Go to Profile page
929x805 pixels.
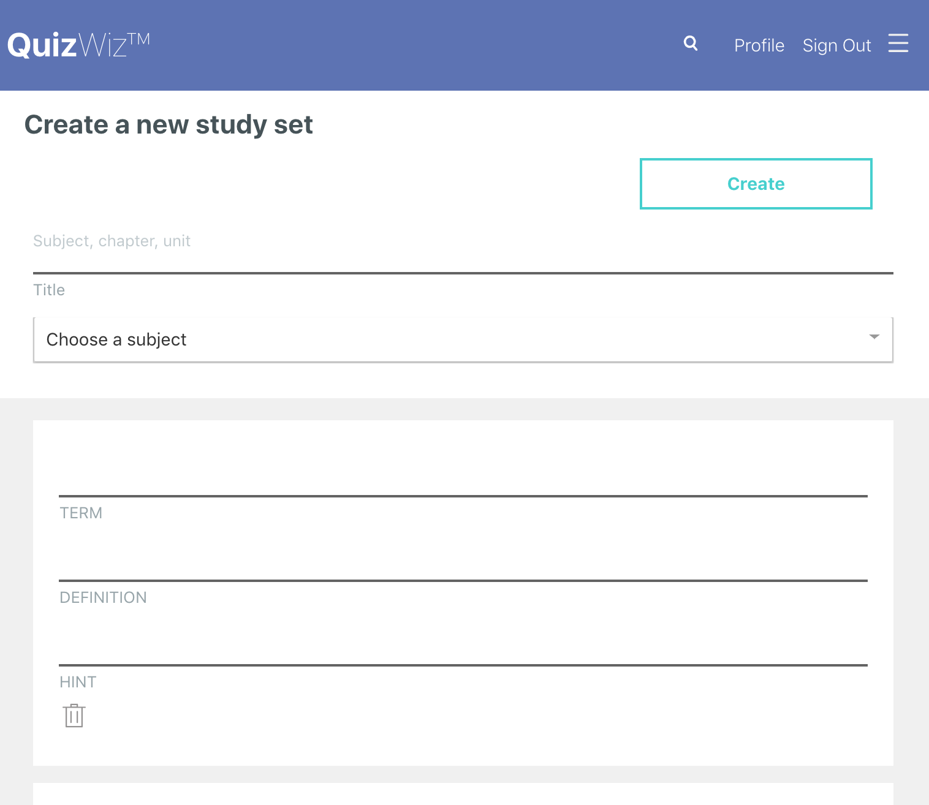pos(759,45)
